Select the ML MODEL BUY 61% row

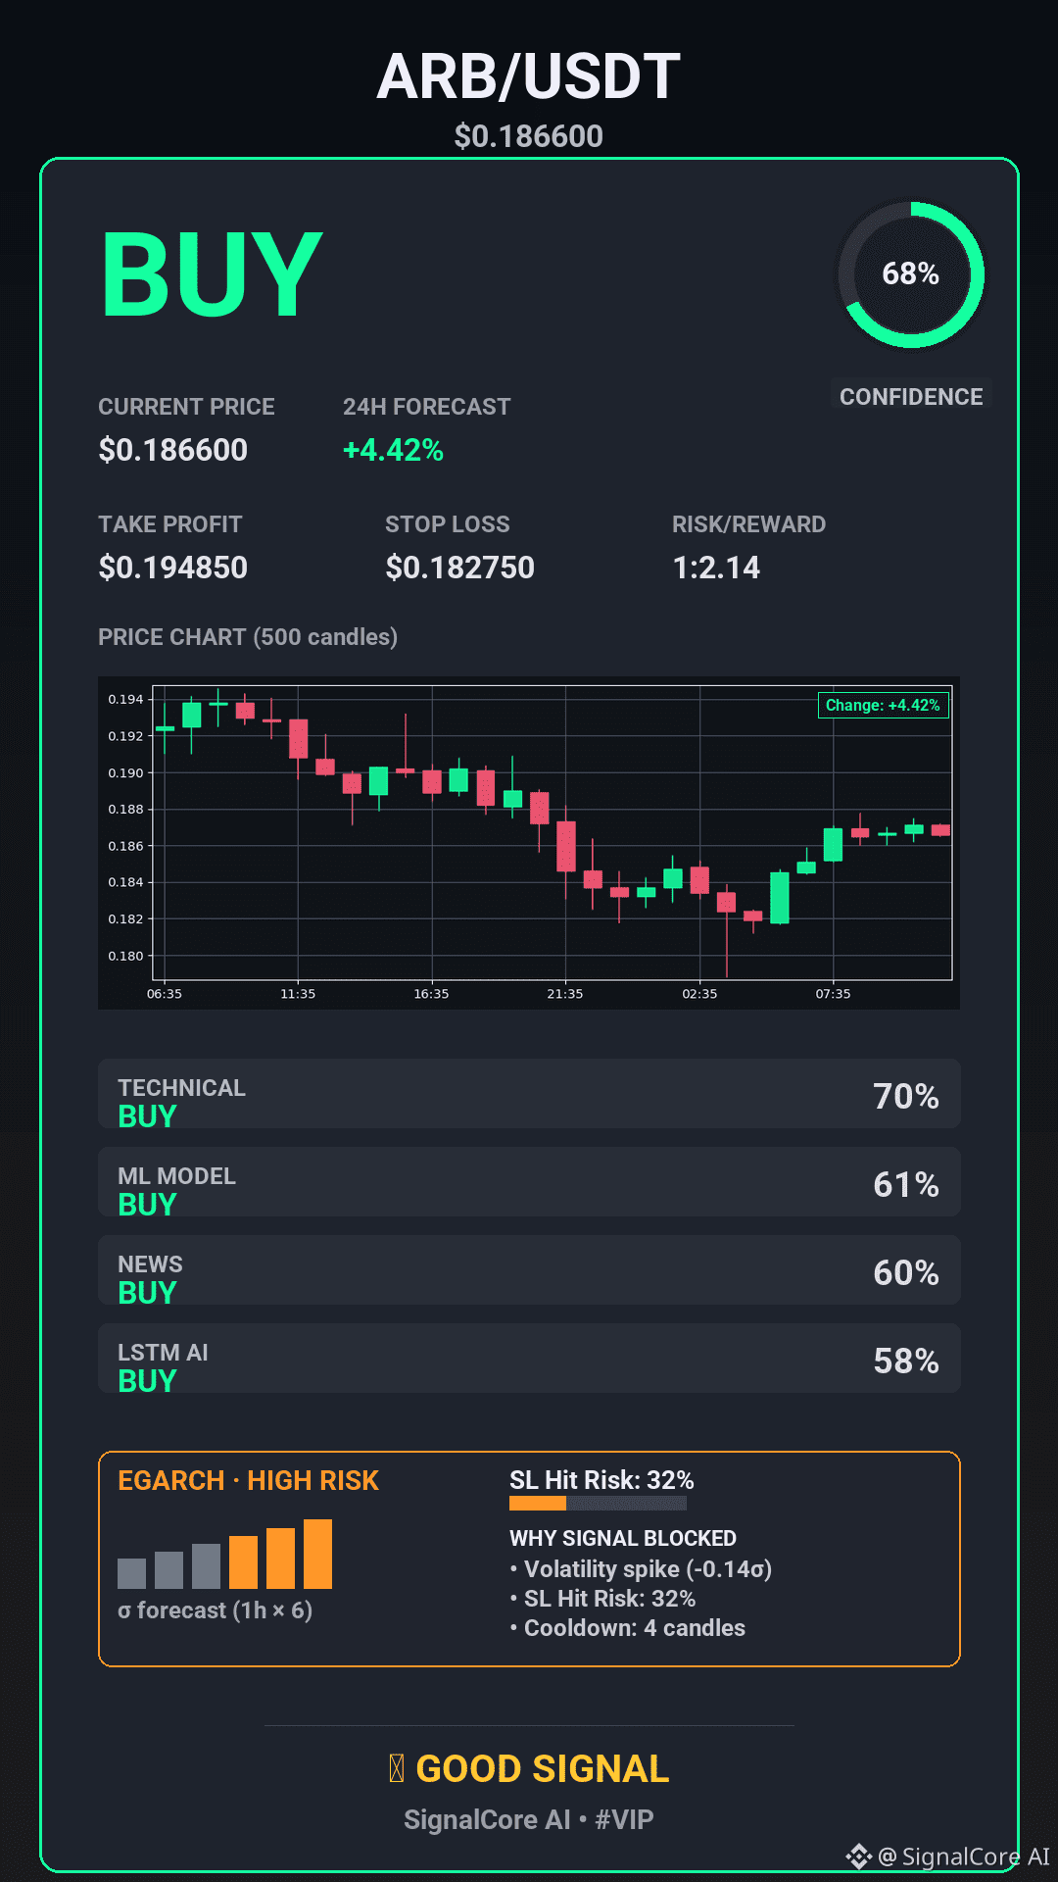tap(529, 1181)
